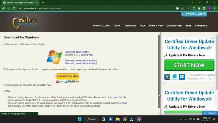Click the calibre logo
This screenshot has height=123, width=218.
point(25,23)
